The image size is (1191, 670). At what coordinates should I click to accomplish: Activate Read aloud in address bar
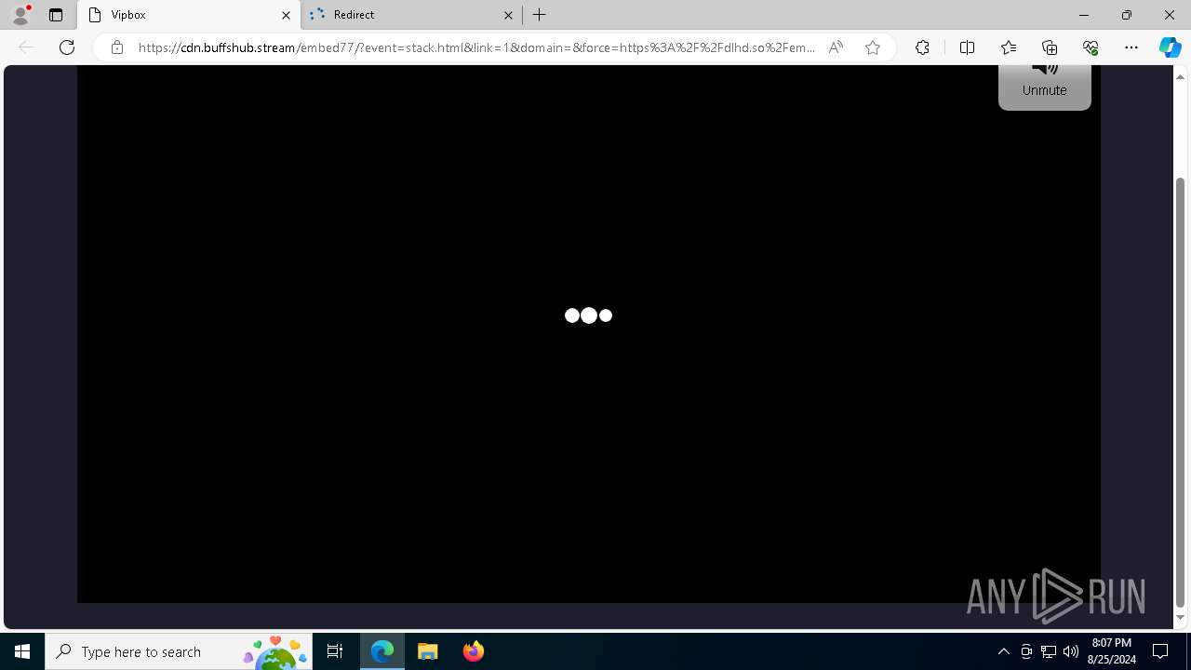pos(836,47)
